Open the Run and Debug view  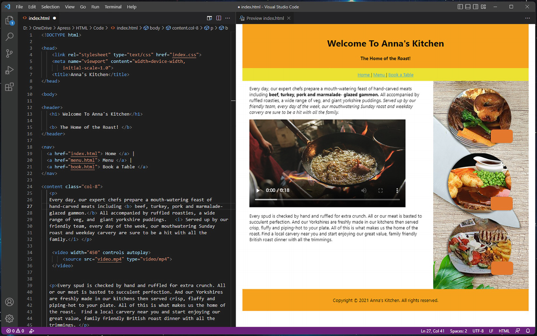[9, 70]
